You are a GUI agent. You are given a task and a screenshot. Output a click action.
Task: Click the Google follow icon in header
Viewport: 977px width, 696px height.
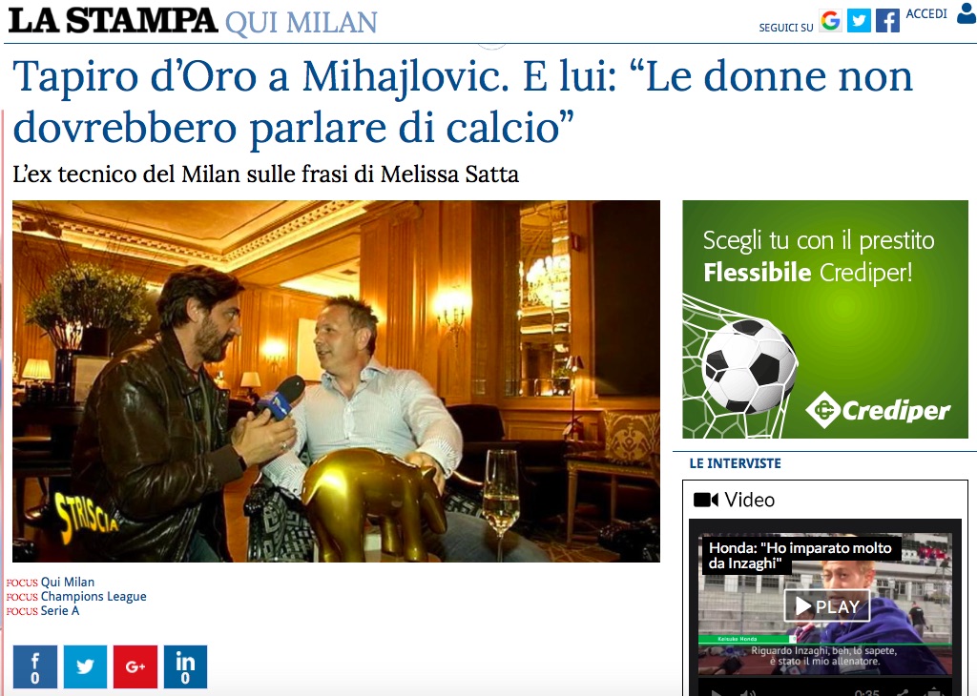coord(830,21)
